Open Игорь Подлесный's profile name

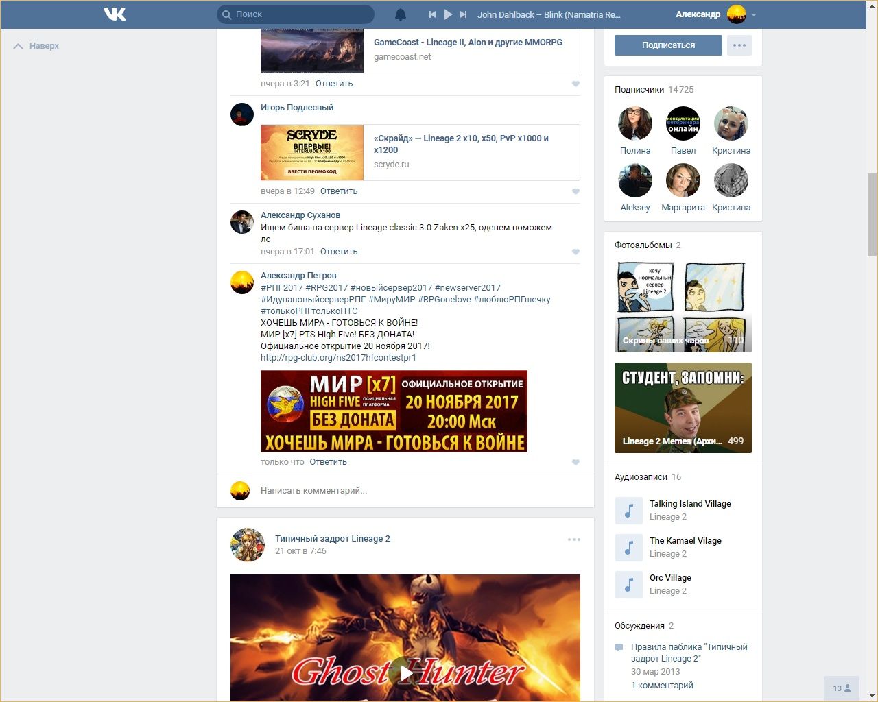[297, 108]
